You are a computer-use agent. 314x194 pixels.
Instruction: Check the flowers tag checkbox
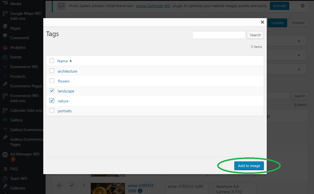pos(52,81)
